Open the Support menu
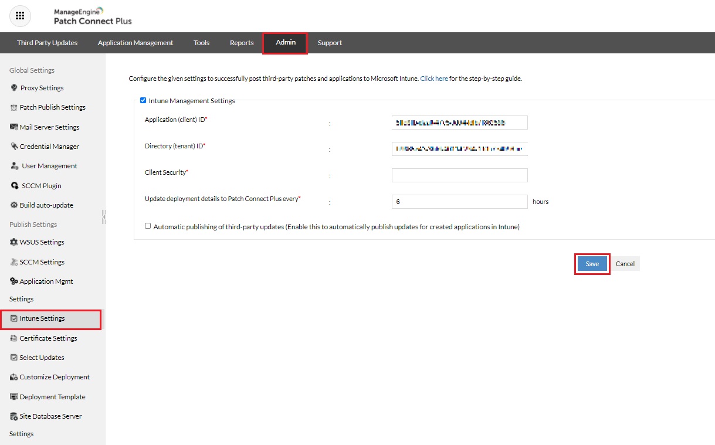This screenshot has height=445, width=715. pos(330,43)
